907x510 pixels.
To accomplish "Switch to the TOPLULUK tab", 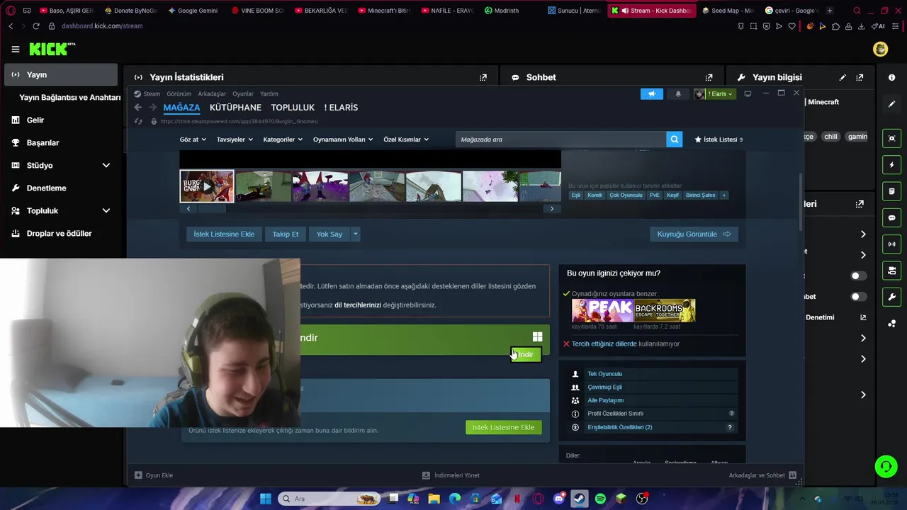I will tap(293, 108).
